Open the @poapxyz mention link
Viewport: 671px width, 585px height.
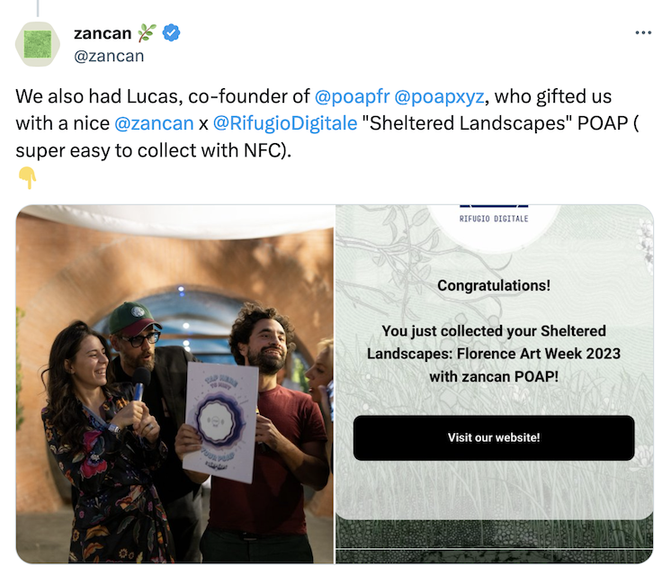coord(439,96)
